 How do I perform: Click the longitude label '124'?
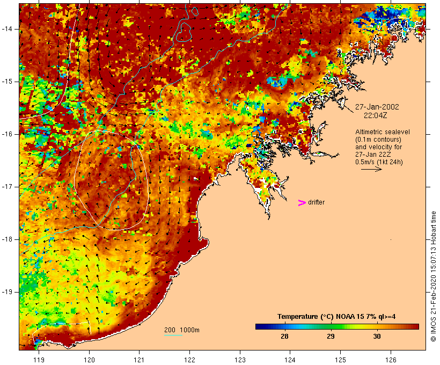(x=290, y=360)
